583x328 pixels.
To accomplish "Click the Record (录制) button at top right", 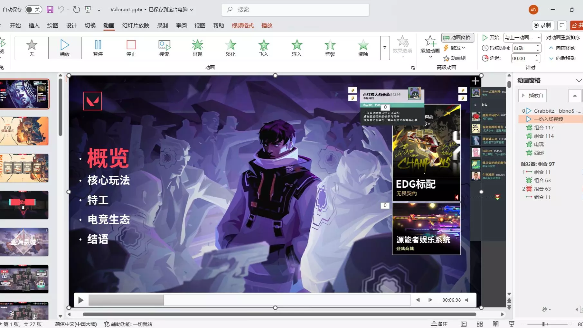I will click(542, 25).
